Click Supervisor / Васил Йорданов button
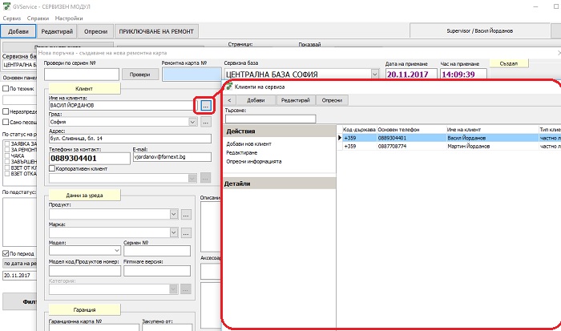The height and width of the screenshot is (331, 561). click(x=480, y=30)
